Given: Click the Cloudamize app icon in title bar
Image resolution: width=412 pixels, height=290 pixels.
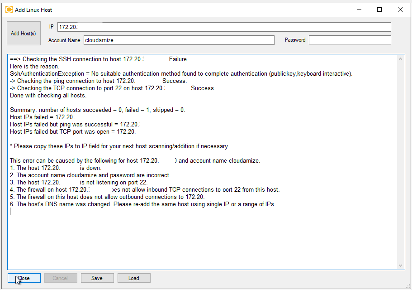Looking at the screenshot, I should [x=9, y=10].
